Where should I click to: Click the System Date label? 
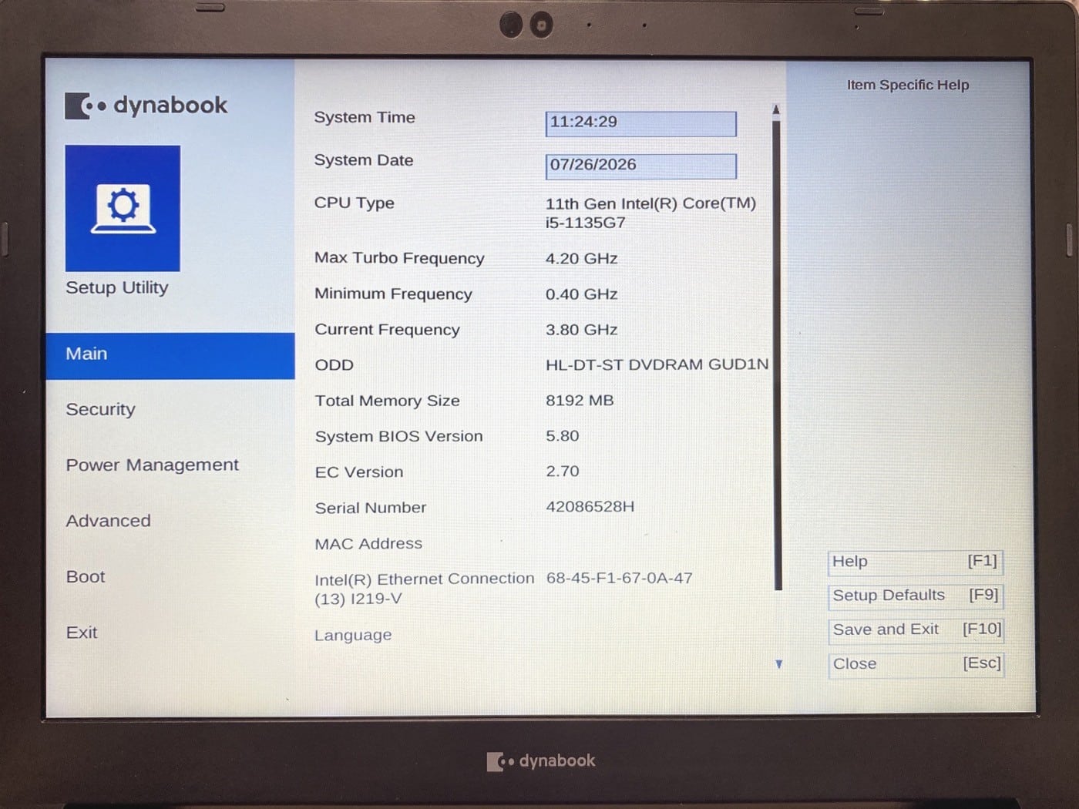[364, 160]
